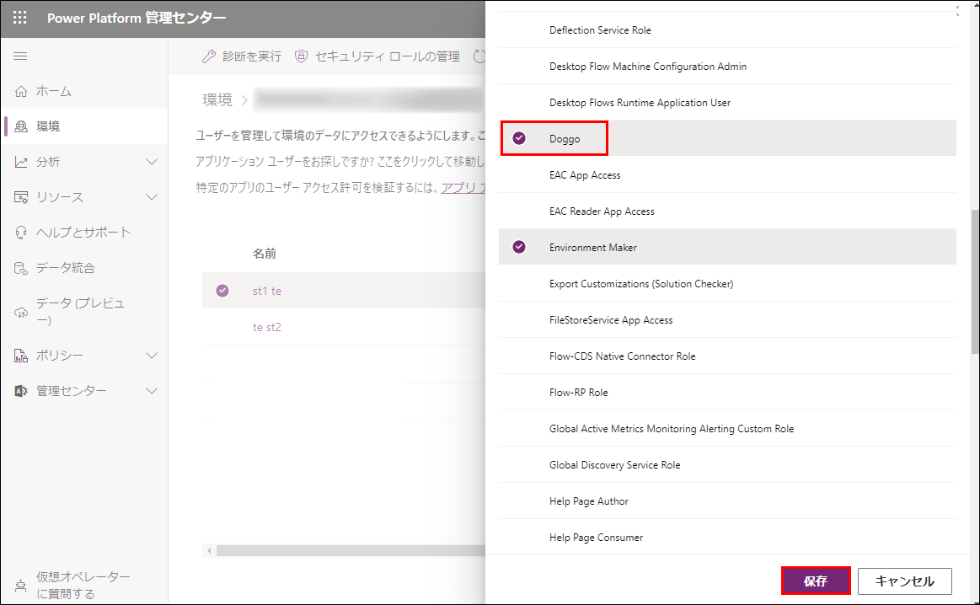Click the Analytics chart icon
Viewport: 980px width, 605px height.
(20, 162)
